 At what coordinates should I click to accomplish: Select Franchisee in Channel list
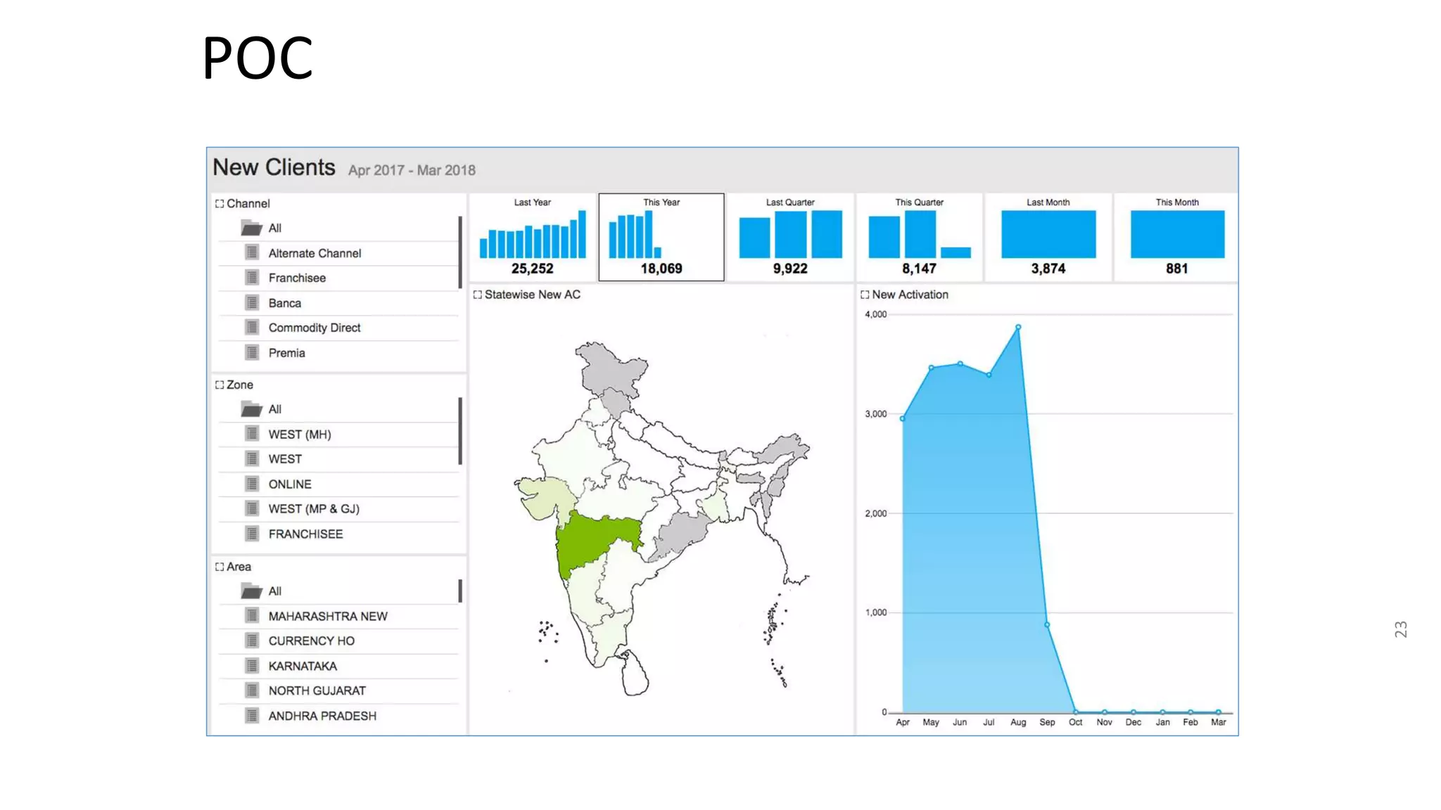297,278
